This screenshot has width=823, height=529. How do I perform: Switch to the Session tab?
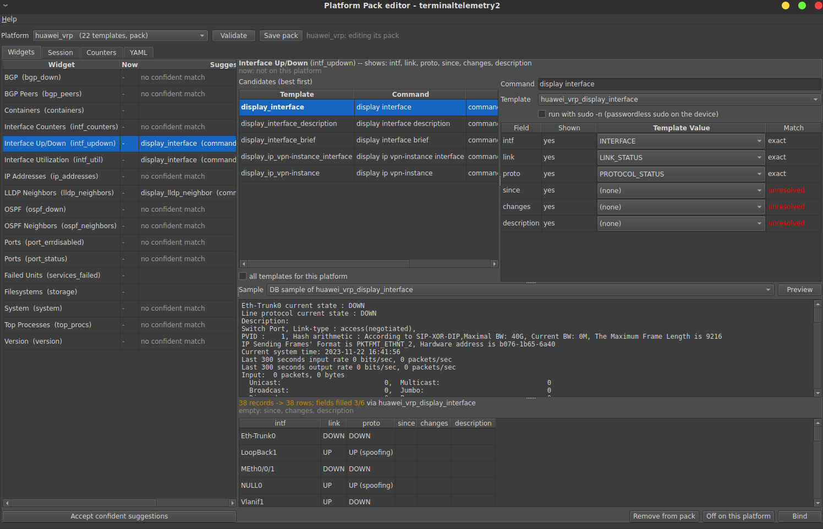(x=61, y=53)
